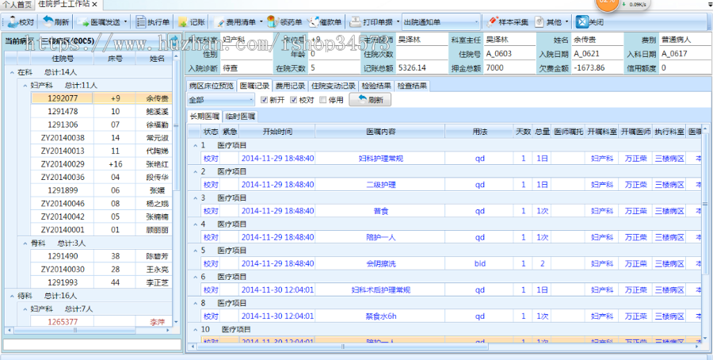Close the 住院护士工作站 tab
The width and height of the screenshot is (713, 360).
[x=94, y=4]
